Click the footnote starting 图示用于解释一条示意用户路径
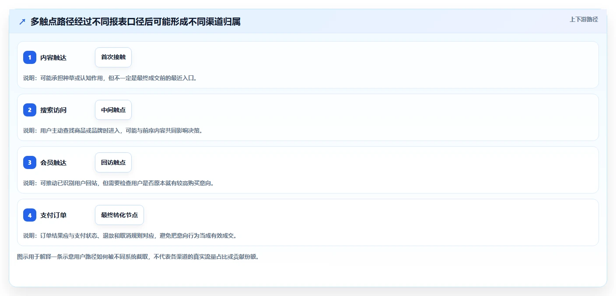Image resolution: width=616 pixels, height=296 pixels. [138, 257]
